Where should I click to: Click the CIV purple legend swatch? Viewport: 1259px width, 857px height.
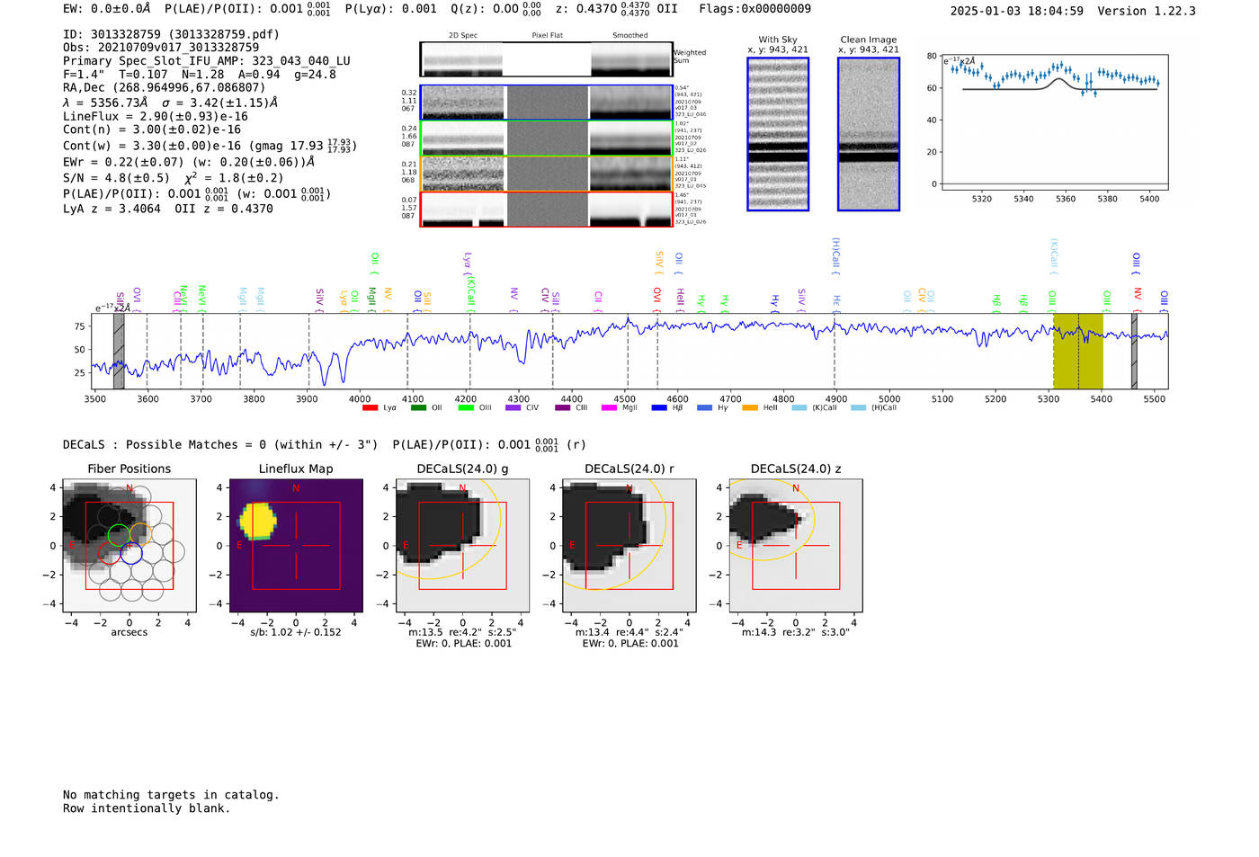click(x=513, y=408)
